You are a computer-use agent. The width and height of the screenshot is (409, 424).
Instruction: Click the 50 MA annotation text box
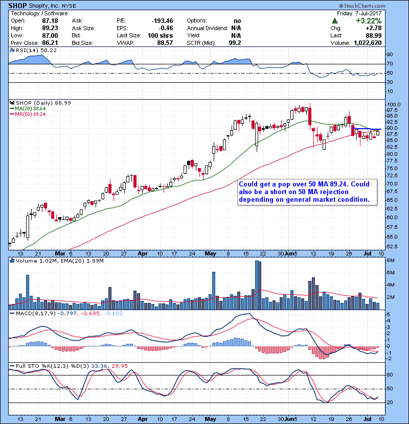(x=307, y=192)
